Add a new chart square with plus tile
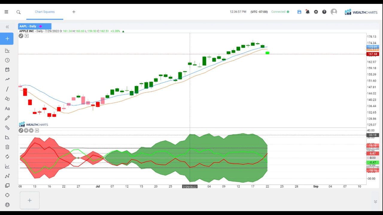The width and height of the screenshot is (383, 215). (30, 200)
